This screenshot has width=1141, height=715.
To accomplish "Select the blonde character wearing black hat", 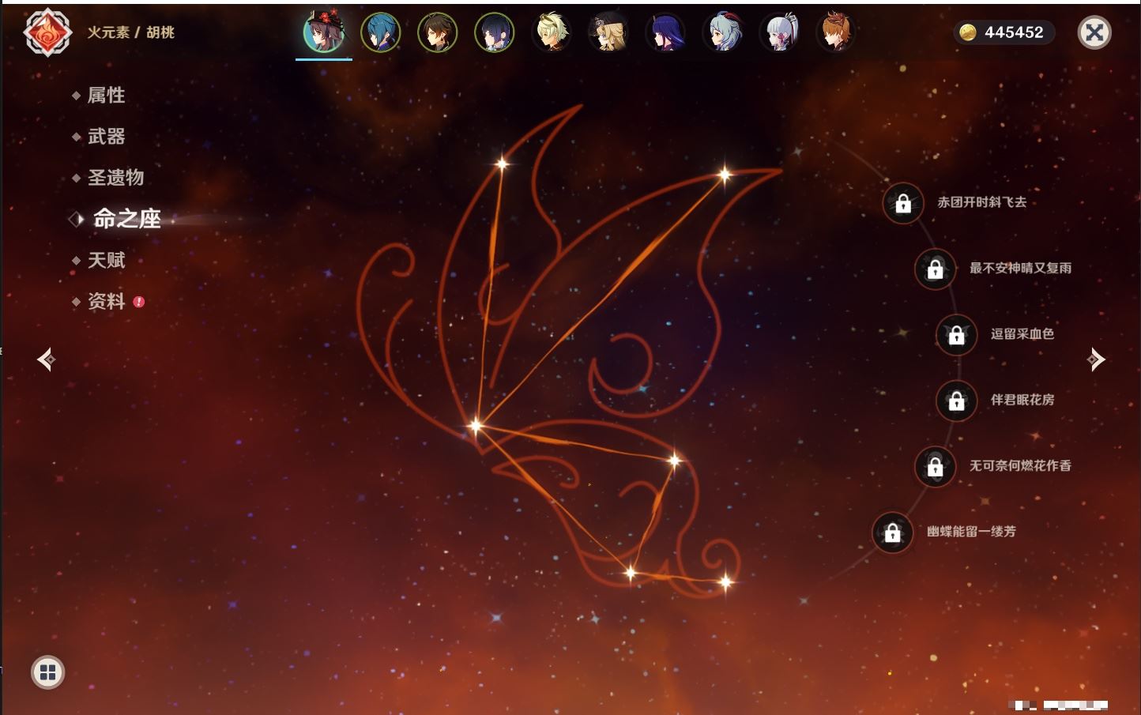I will [x=608, y=33].
